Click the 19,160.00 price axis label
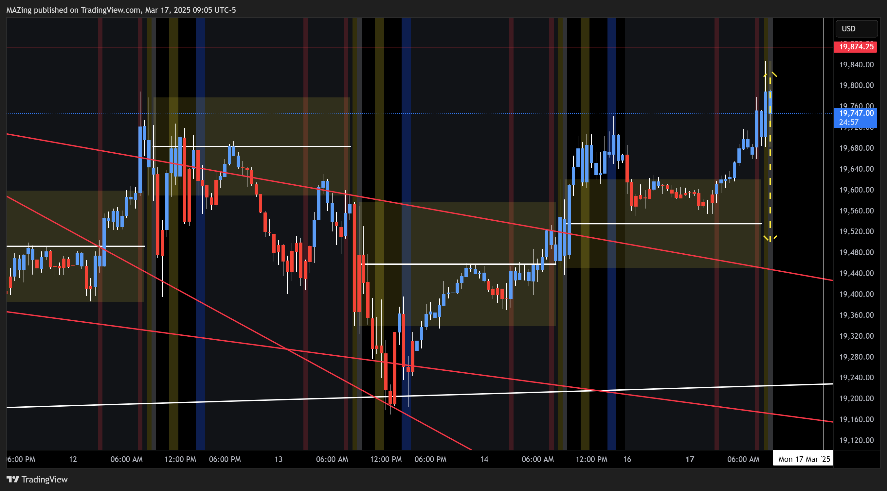Screen dimensions: 887x491 click(856, 419)
